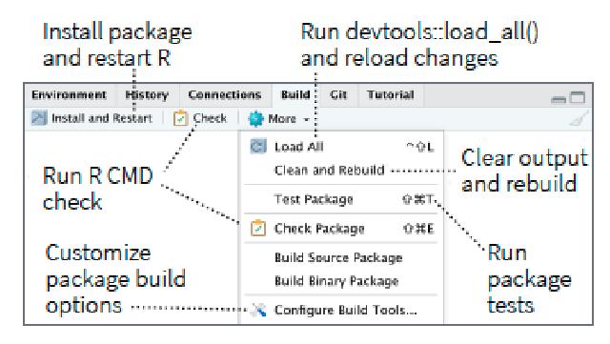Image resolution: width=610 pixels, height=344 pixels.
Task: Open Configure Build Tools...
Action: 340,310
